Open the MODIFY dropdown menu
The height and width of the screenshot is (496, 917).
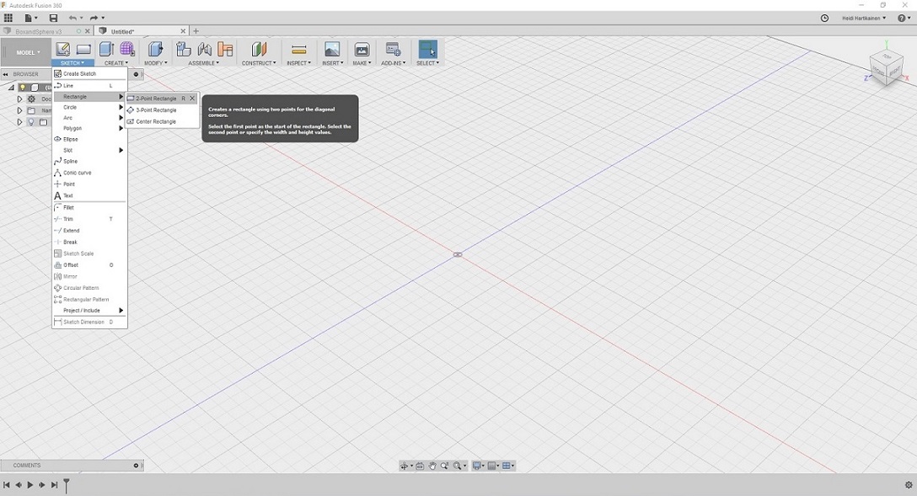point(156,62)
